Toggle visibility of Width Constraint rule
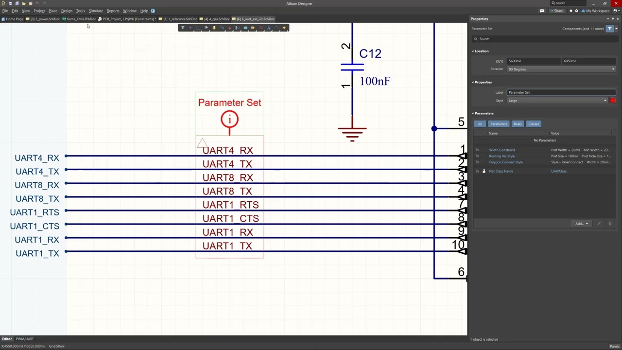The image size is (622, 350). click(477, 150)
